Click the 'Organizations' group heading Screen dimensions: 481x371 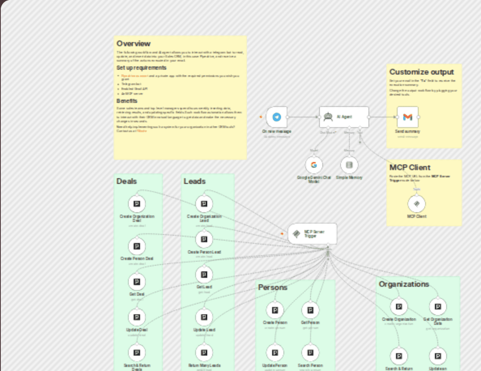point(404,284)
